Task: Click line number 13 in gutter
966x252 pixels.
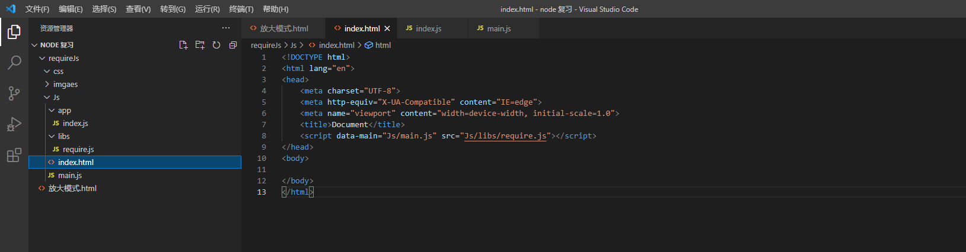Action: coord(262,192)
